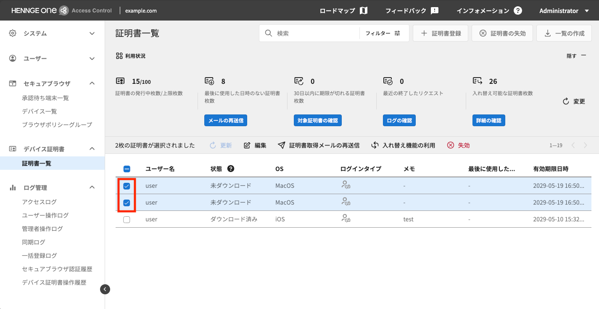
Task: Click the ログ管理 bar chart icon
Action: (x=13, y=187)
